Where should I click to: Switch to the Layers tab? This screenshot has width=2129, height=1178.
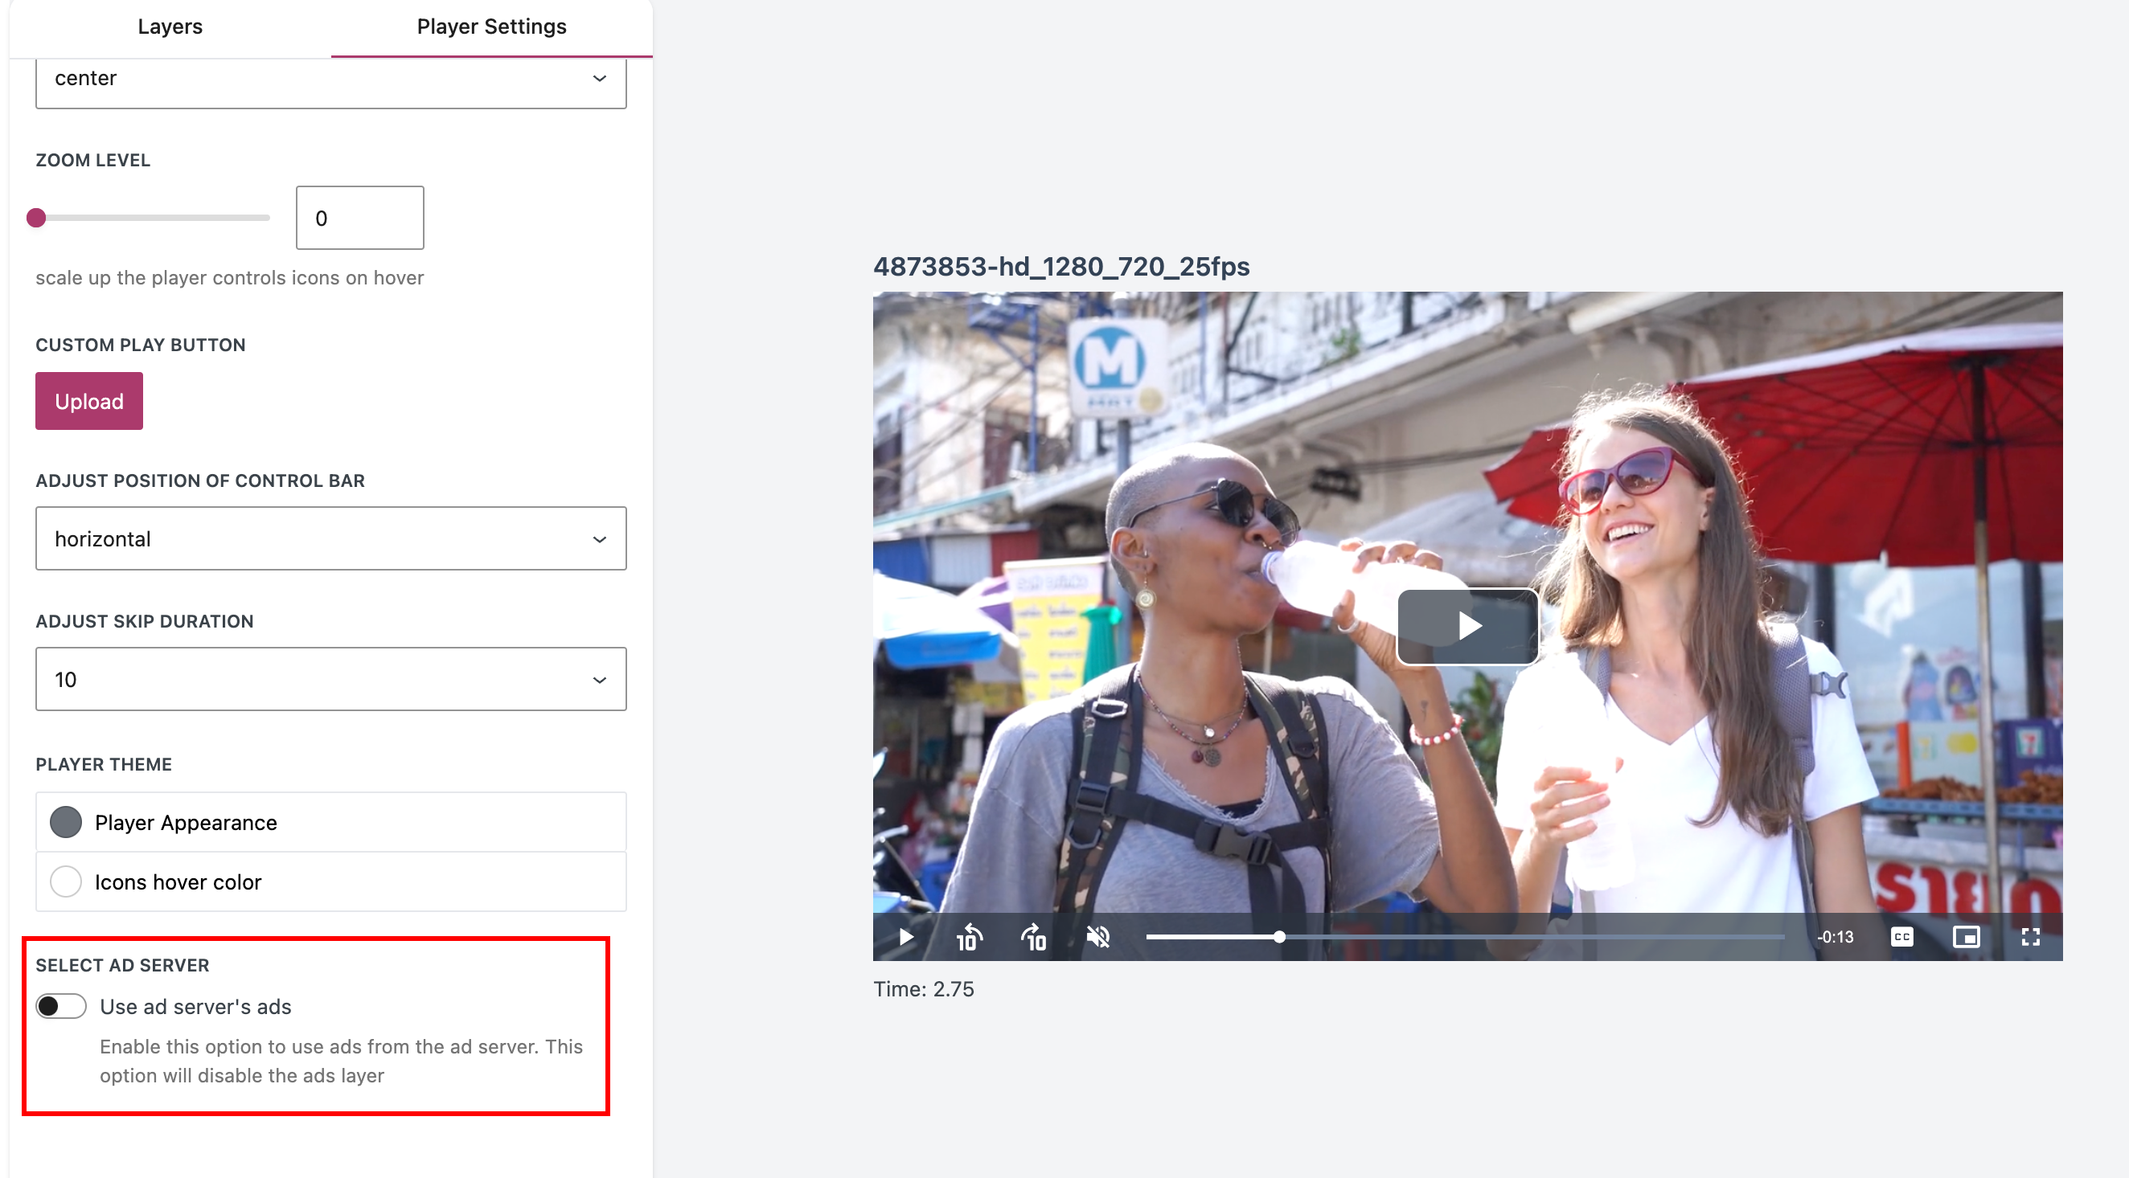pyautogui.click(x=170, y=27)
